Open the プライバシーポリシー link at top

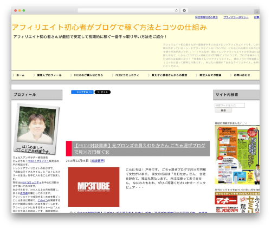[x=236, y=17]
